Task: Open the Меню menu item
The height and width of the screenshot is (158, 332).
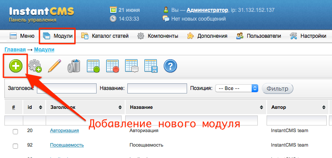Action: [22, 36]
